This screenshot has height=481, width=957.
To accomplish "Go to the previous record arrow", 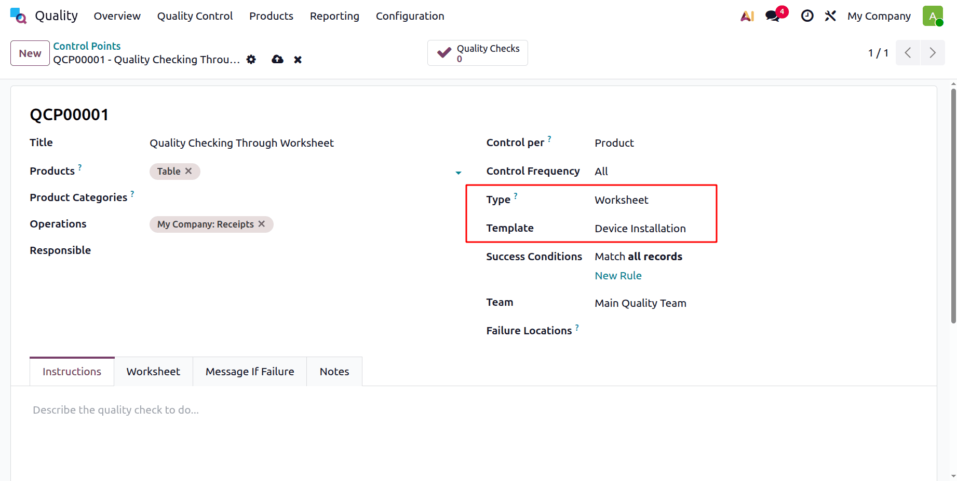I will (x=908, y=53).
